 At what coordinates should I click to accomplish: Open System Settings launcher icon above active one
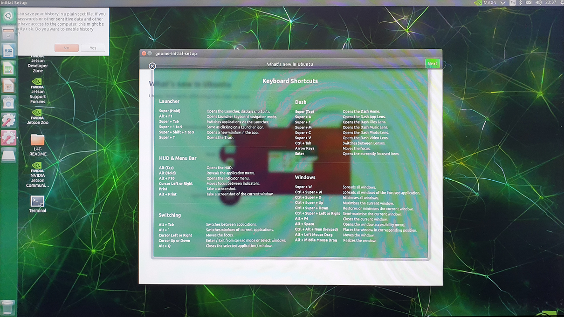[8, 120]
